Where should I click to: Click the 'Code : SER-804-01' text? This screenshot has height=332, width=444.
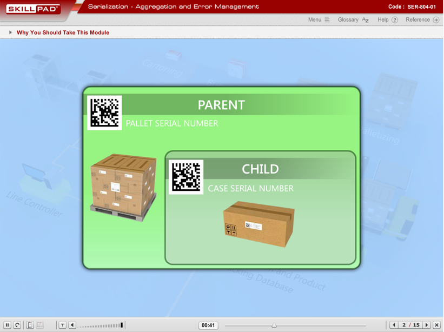[x=412, y=7]
